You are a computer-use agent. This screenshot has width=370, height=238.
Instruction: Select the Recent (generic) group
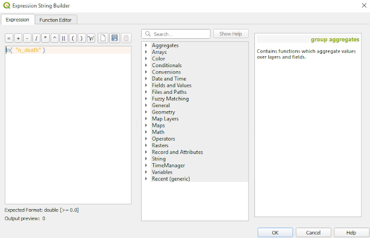[x=171, y=179]
